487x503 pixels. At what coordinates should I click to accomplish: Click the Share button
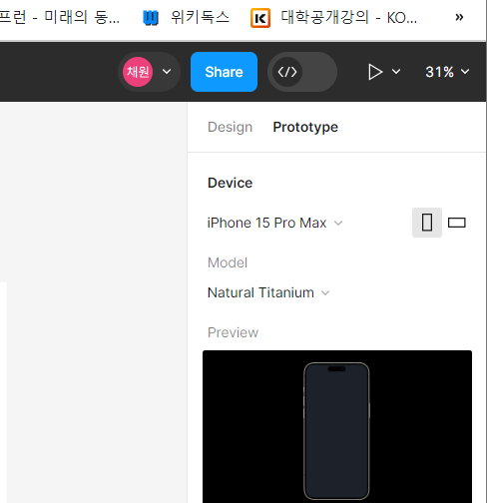[x=224, y=72]
